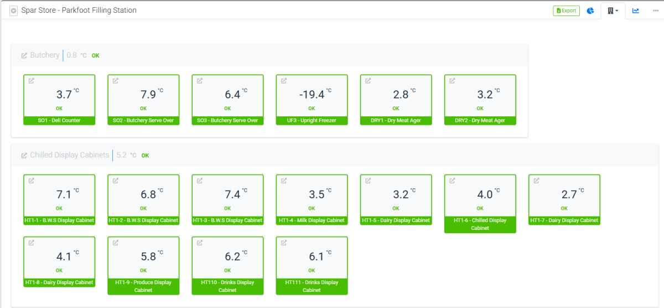Open the pie chart view tab

(590, 11)
